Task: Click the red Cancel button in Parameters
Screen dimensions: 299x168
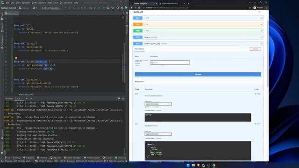Action: point(256,49)
